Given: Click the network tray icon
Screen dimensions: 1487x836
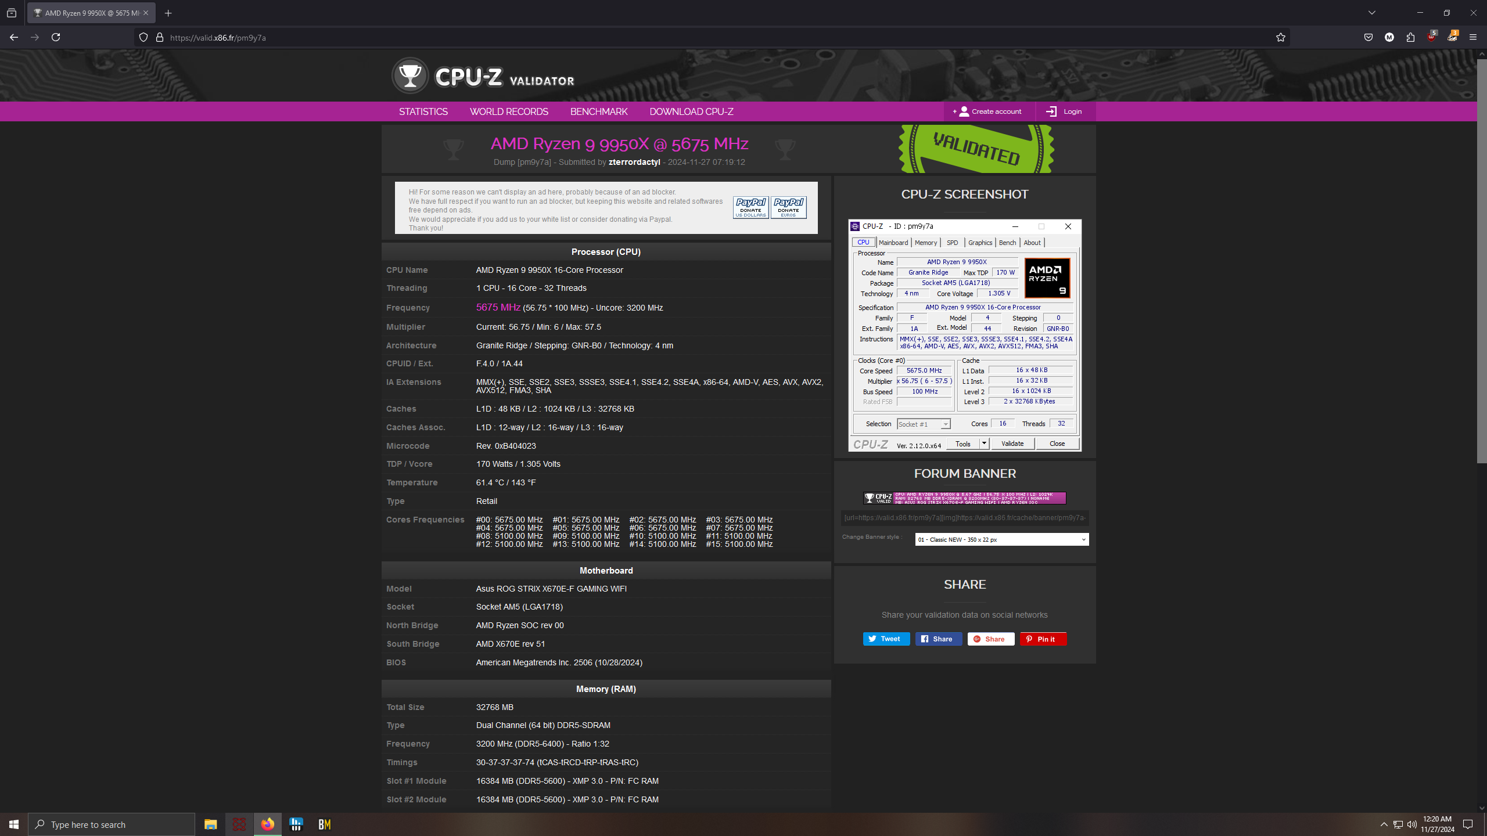Looking at the screenshot, I should (x=1398, y=824).
